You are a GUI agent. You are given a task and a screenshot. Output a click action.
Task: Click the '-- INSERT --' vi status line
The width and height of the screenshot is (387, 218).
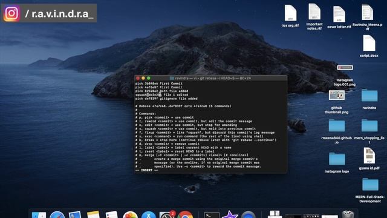click(146, 170)
